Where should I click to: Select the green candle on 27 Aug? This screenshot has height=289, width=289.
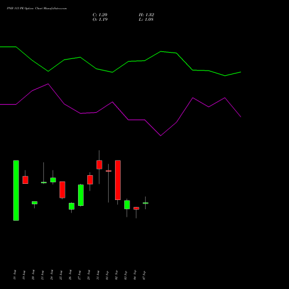click(81, 195)
